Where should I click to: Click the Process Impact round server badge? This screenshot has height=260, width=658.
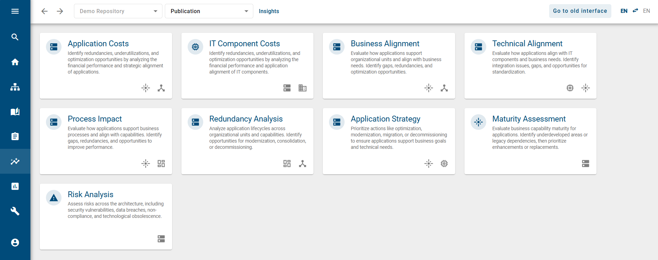[54, 122]
